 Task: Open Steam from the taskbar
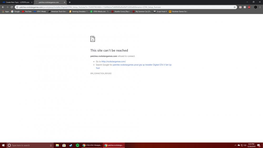71,145
